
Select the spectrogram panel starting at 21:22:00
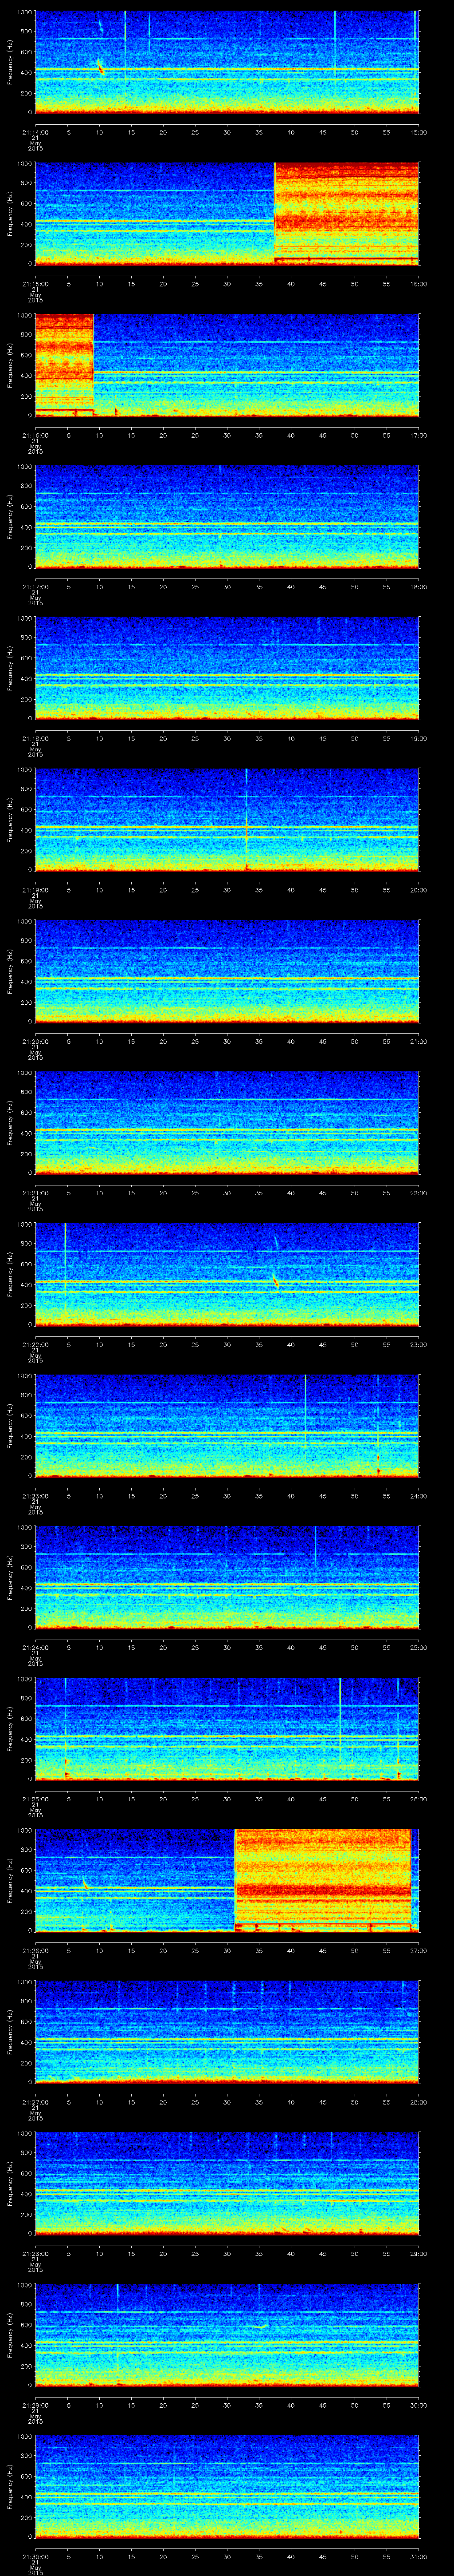click(x=227, y=1274)
